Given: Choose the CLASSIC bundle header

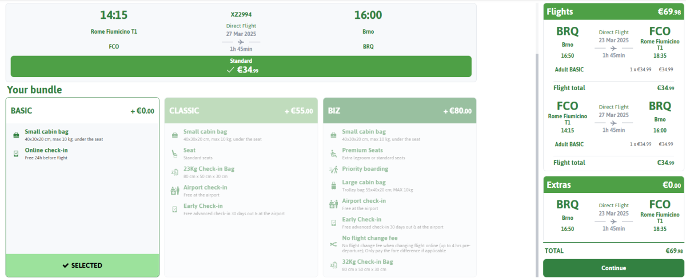Looking at the screenshot, I should [x=241, y=111].
